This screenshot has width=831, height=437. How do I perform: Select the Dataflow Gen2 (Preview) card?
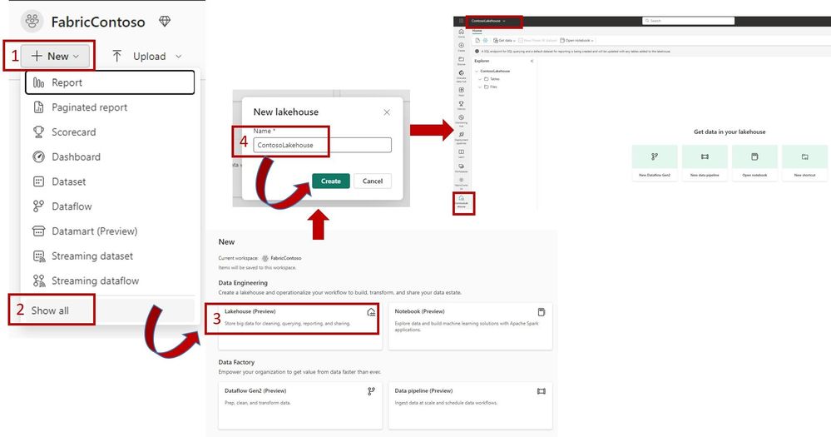(300, 405)
